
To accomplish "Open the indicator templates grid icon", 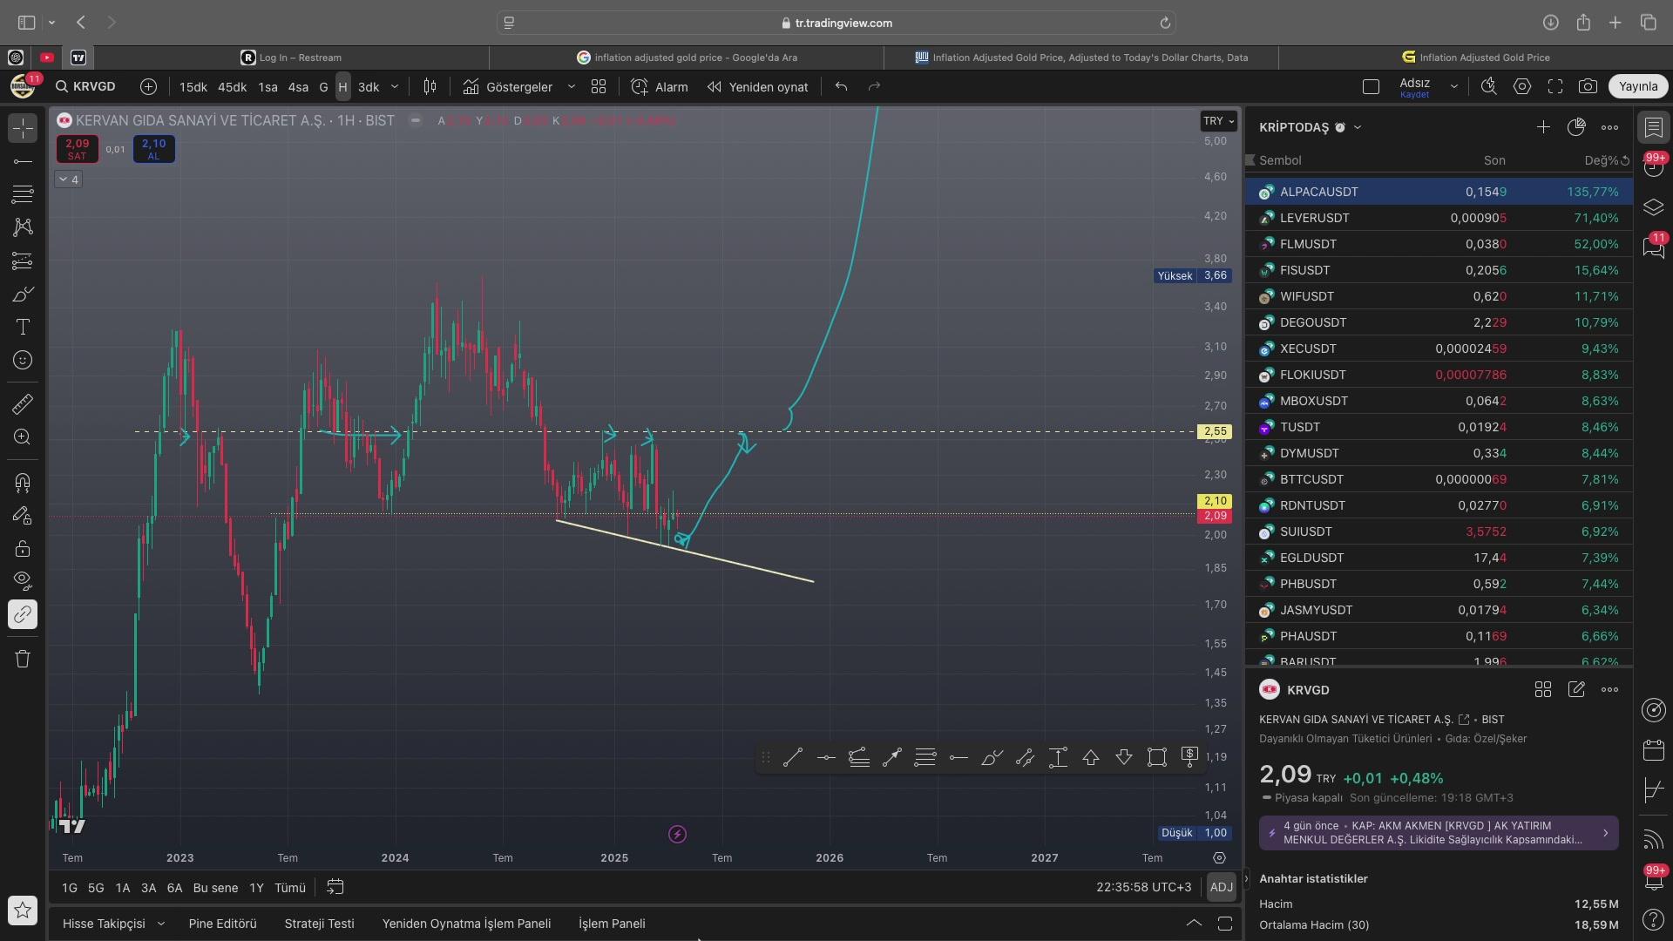I will coord(599,86).
